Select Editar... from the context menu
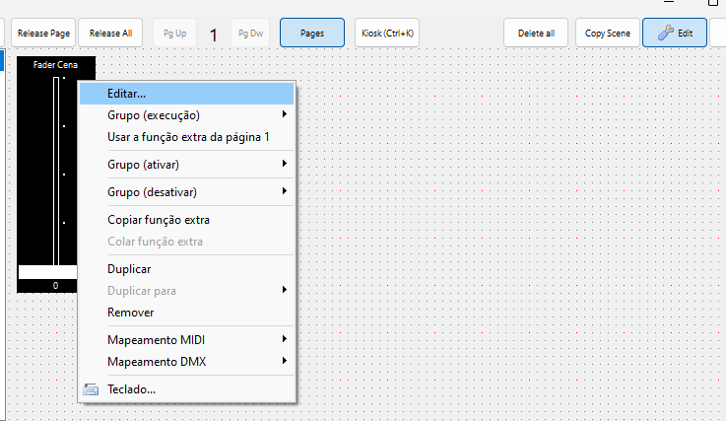 pos(126,94)
